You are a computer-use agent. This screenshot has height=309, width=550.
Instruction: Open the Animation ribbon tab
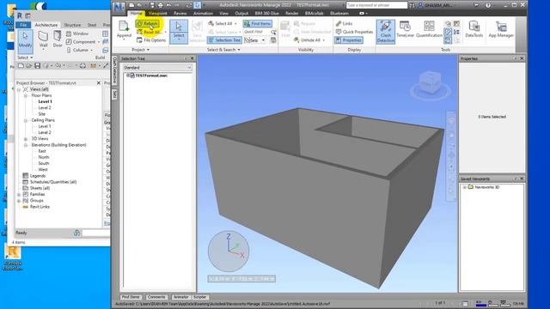coord(203,14)
